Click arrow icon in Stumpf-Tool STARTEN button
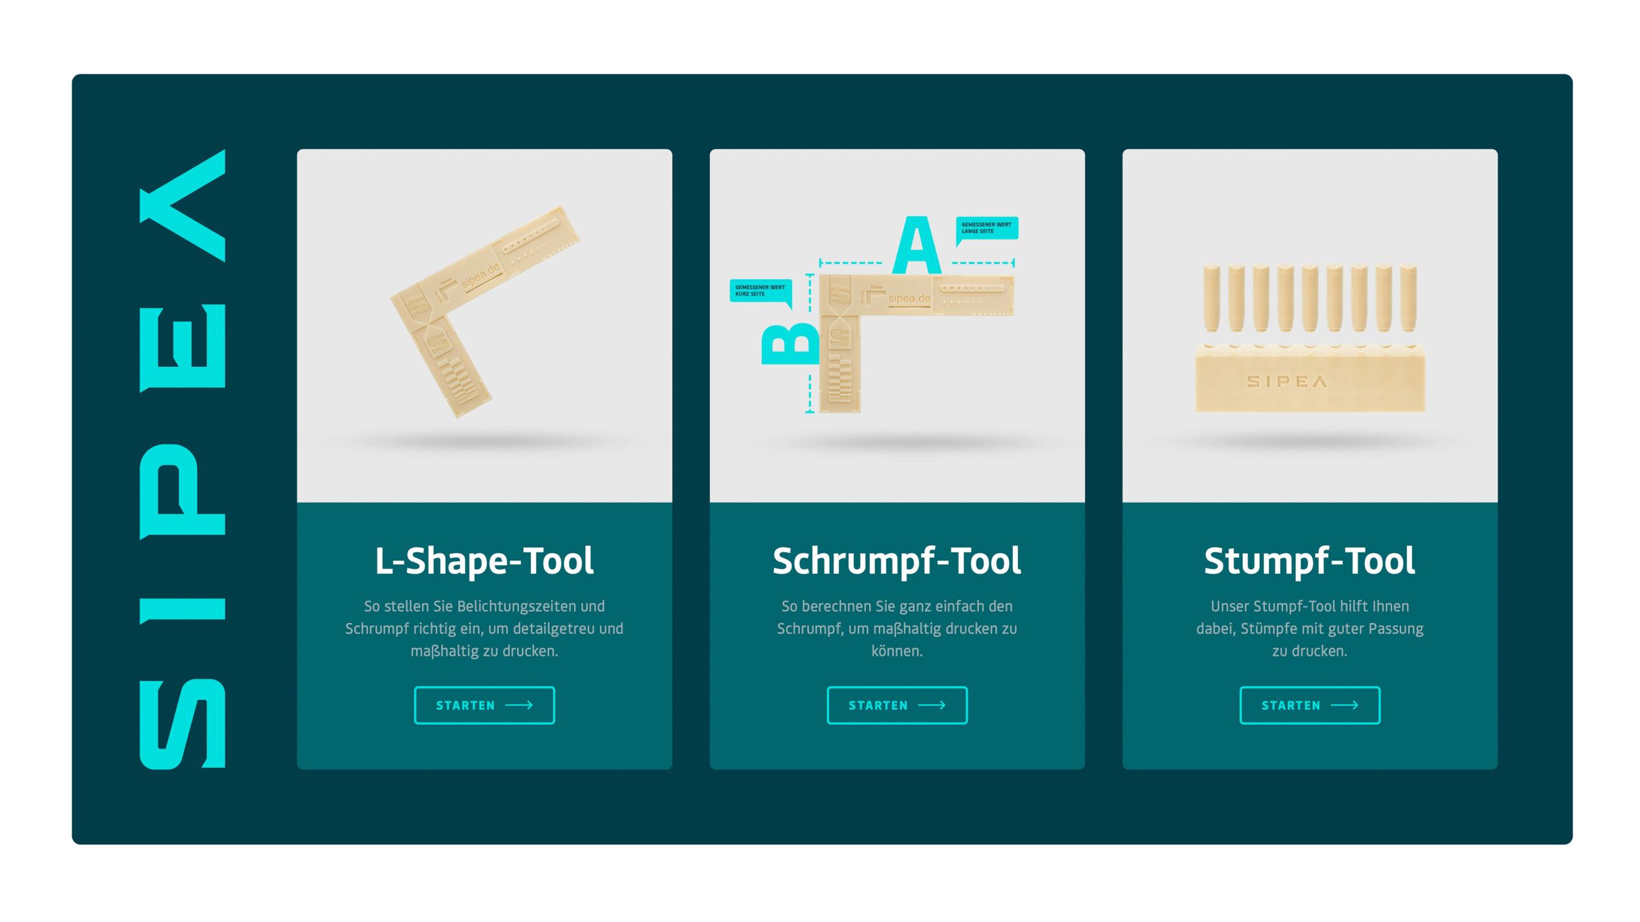The height and width of the screenshot is (922, 1640). pyautogui.click(x=1344, y=705)
